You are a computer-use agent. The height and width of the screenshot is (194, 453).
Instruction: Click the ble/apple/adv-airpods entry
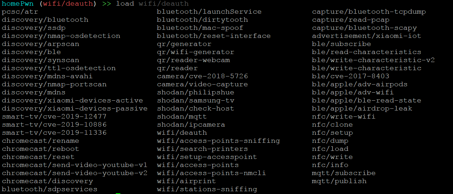click(360, 84)
